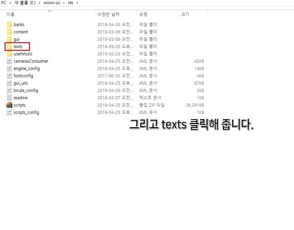Select the readme text file icon

(x=9, y=98)
